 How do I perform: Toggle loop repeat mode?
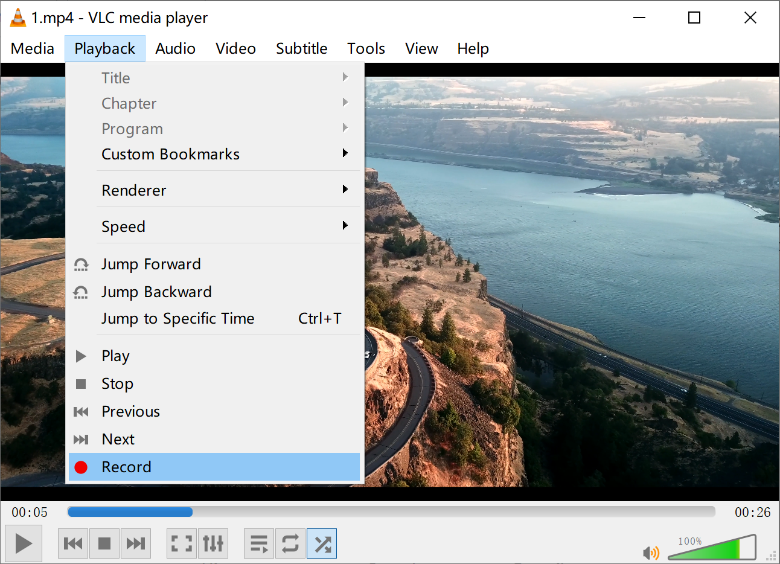point(290,543)
